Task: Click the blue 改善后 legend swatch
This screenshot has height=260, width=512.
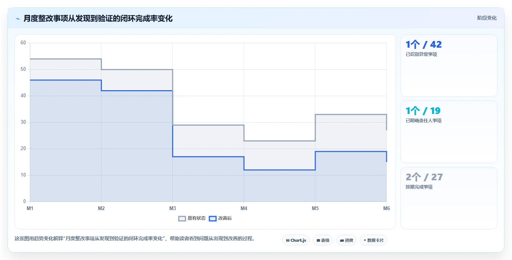Action: 212,219
